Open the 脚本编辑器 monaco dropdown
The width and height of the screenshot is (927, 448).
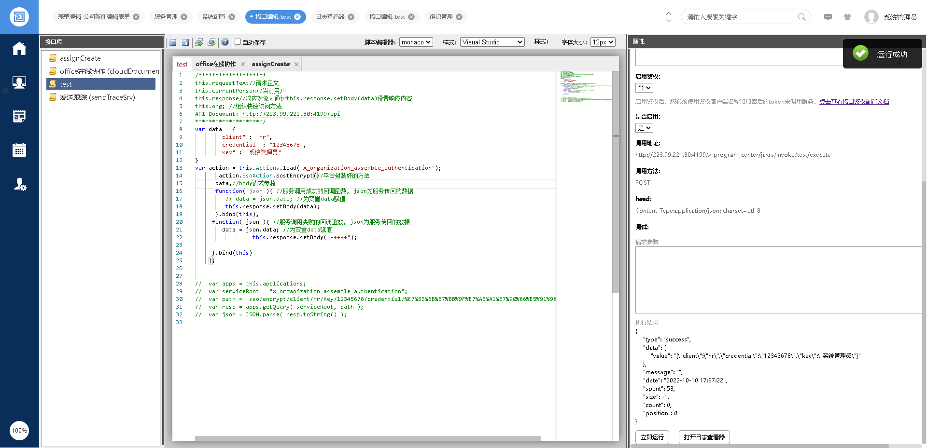[416, 42]
